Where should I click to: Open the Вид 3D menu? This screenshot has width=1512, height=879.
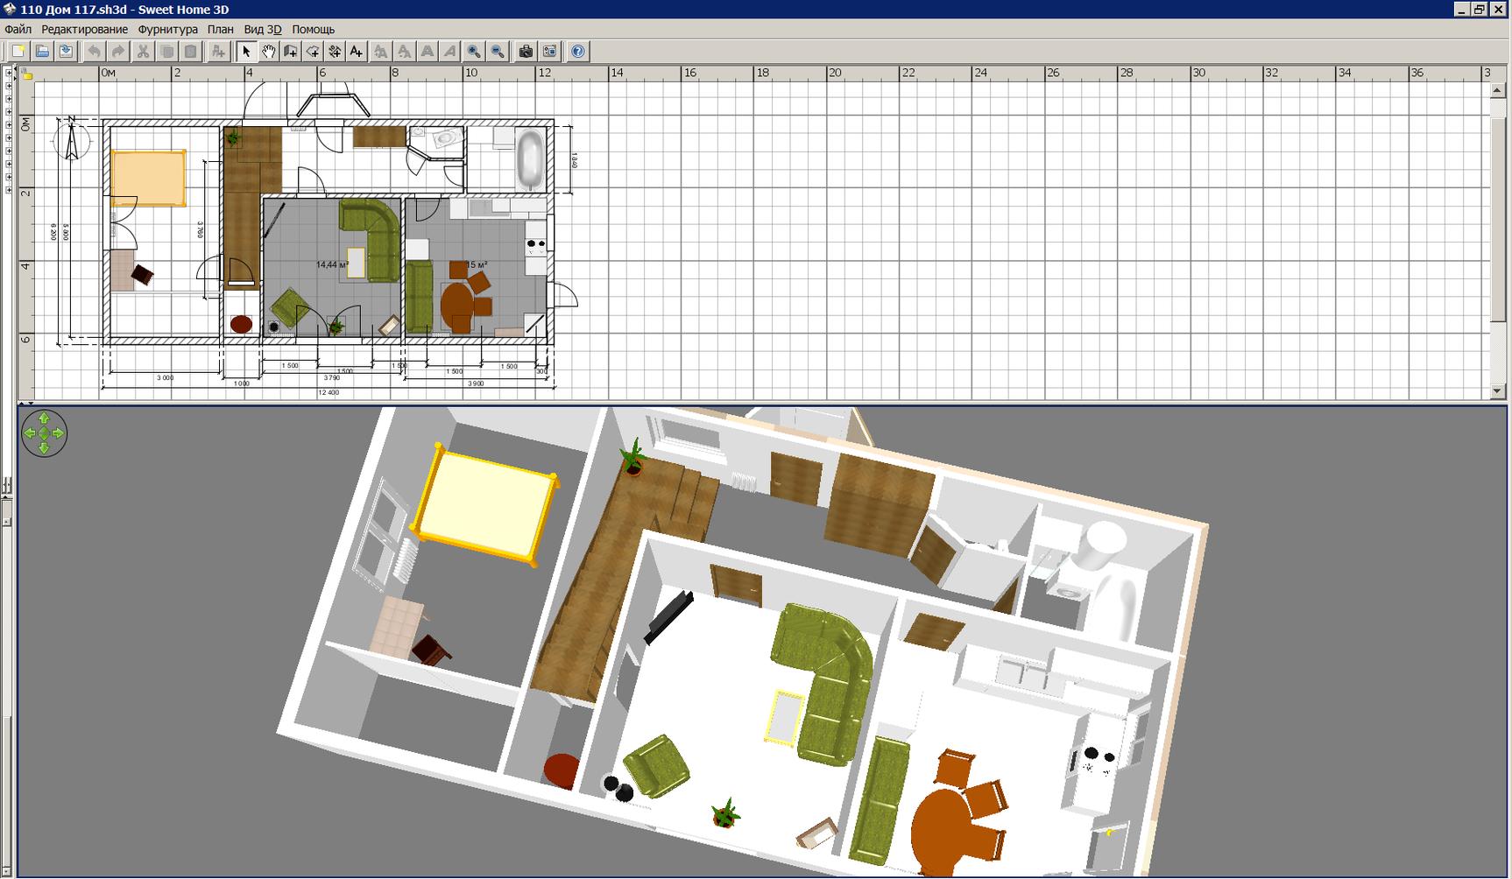263,29
